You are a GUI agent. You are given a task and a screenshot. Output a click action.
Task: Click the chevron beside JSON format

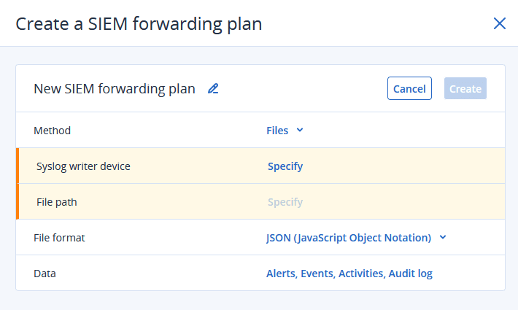443,238
